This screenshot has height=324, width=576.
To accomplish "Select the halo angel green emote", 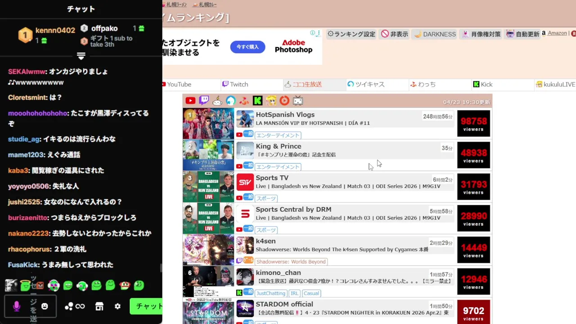I will coord(26,285).
